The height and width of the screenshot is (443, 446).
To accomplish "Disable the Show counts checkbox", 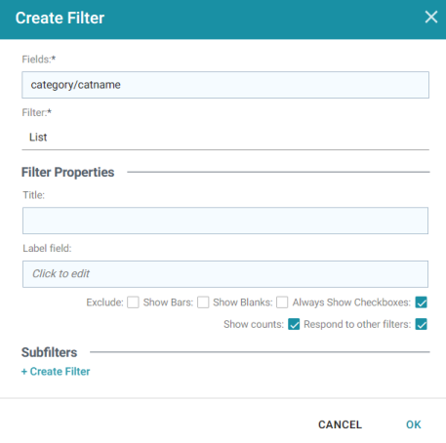I will click(x=294, y=324).
